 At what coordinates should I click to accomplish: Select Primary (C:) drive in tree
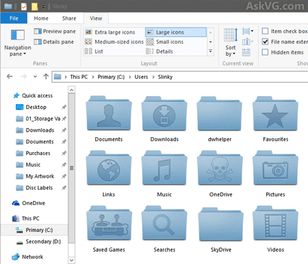(34, 230)
